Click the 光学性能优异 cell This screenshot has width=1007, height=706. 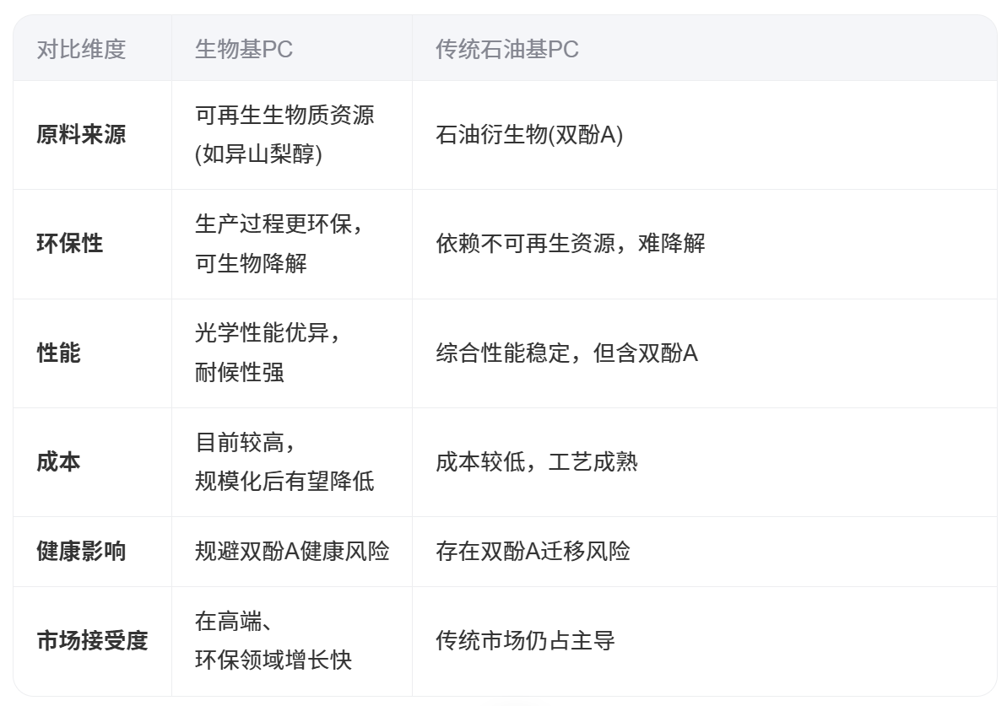point(268,353)
